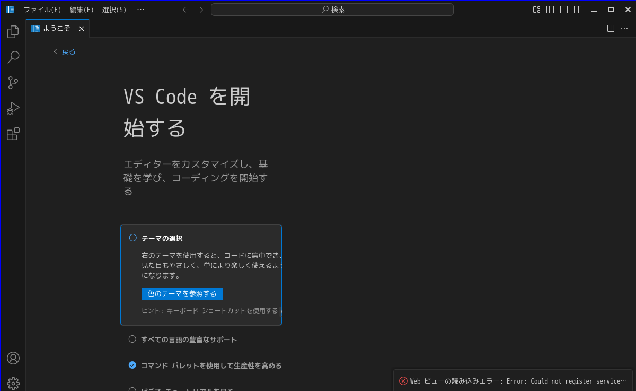Screen dimensions: 636x391
Task: Split the editor to the right
Action: click(611, 29)
